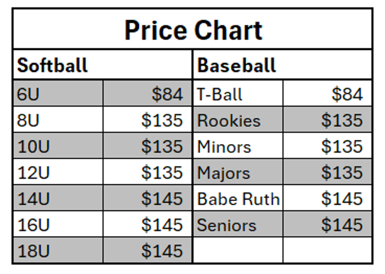Viewport: 385px width, 274px height.
Task: Select the Baseball header cell
Action: (x=282, y=65)
